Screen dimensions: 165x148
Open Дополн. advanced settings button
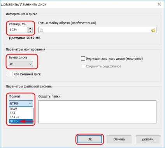click(148, 139)
